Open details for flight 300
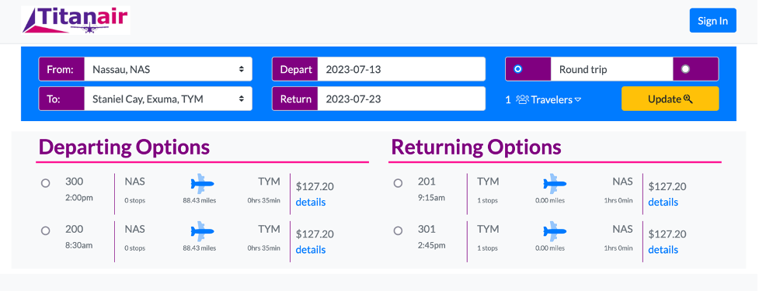This screenshot has height=291, width=759. [311, 202]
